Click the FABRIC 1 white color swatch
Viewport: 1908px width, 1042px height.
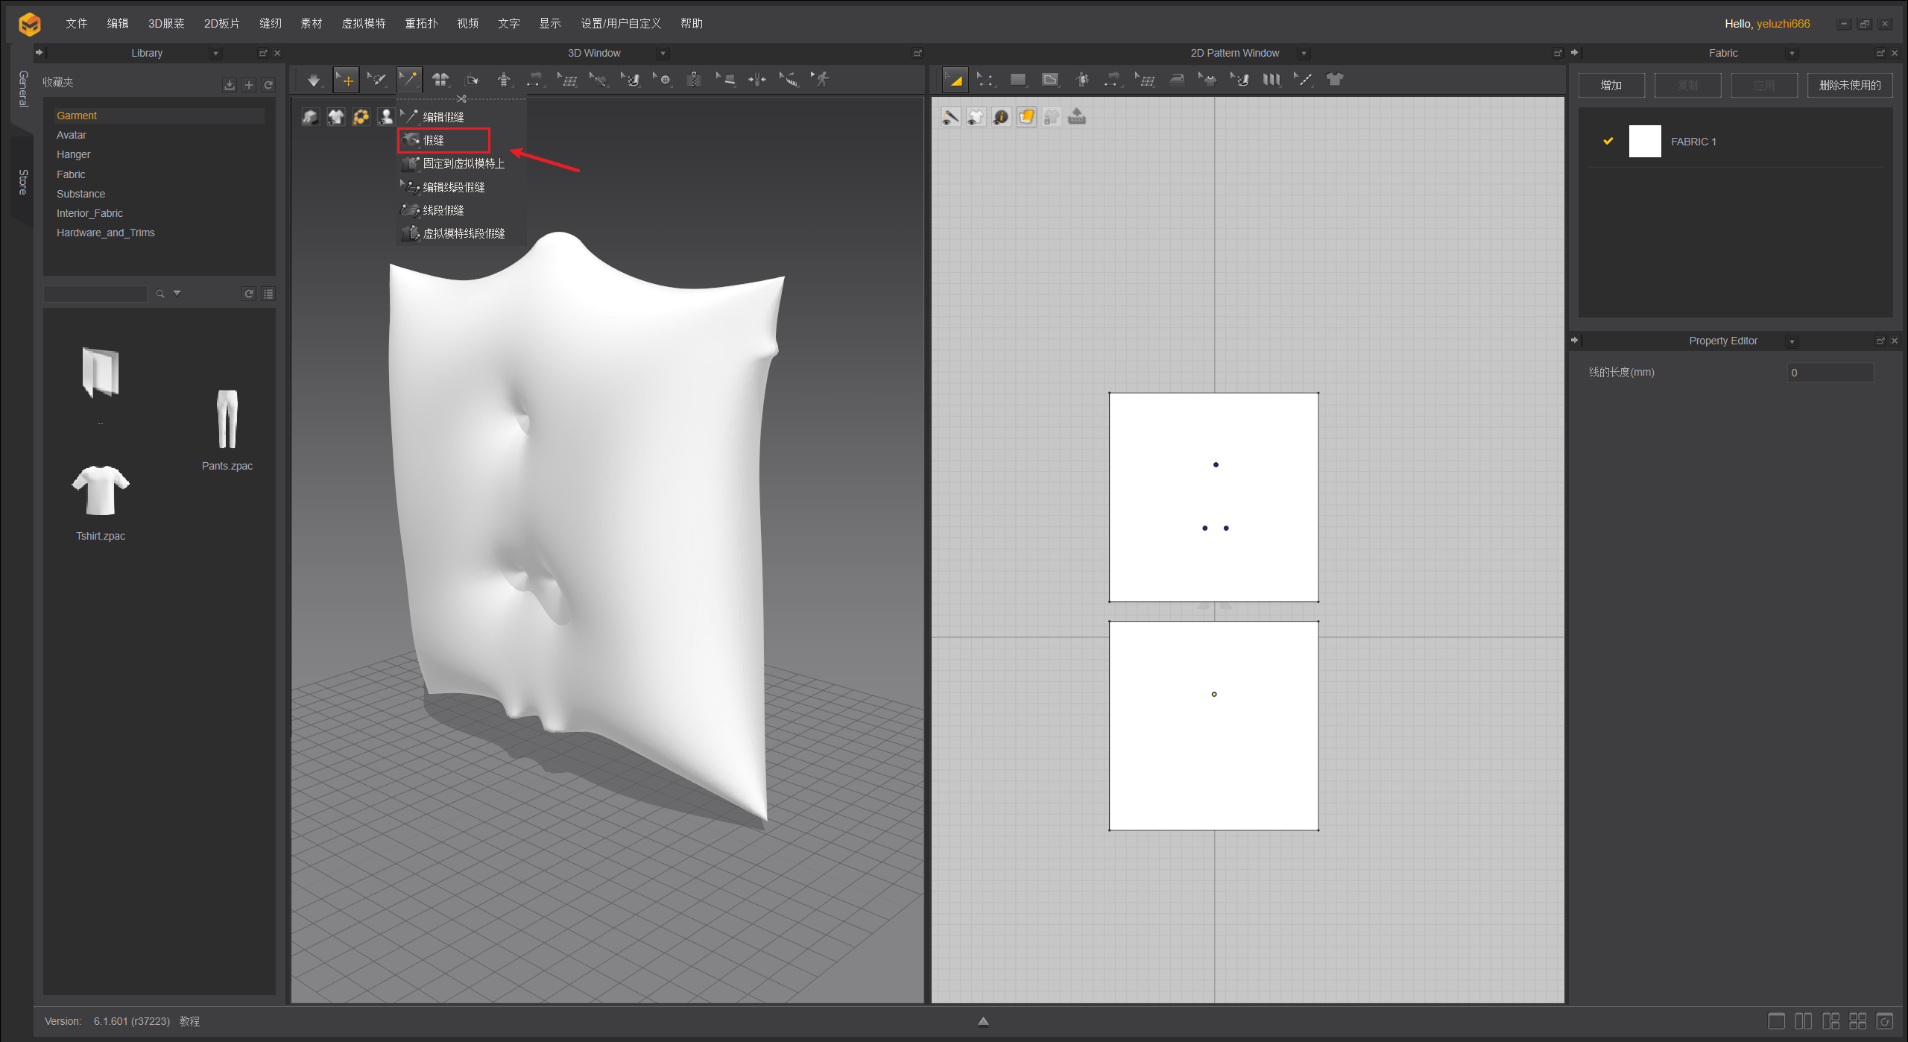click(x=1644, y=141)
